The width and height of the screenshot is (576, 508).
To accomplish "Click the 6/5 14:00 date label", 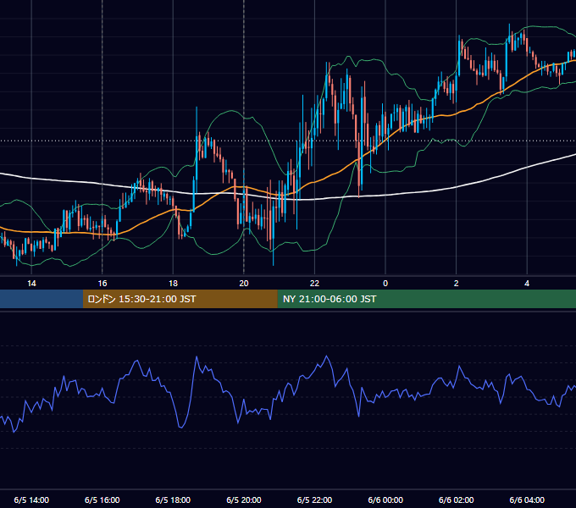I will pyautogui.click(x=31, y=500).
